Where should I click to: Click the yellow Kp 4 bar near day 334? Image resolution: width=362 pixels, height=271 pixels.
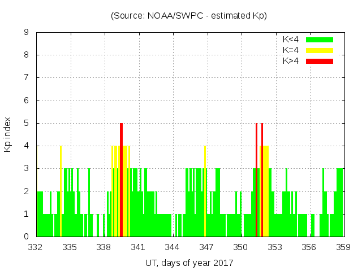click(x=61, y=192)
